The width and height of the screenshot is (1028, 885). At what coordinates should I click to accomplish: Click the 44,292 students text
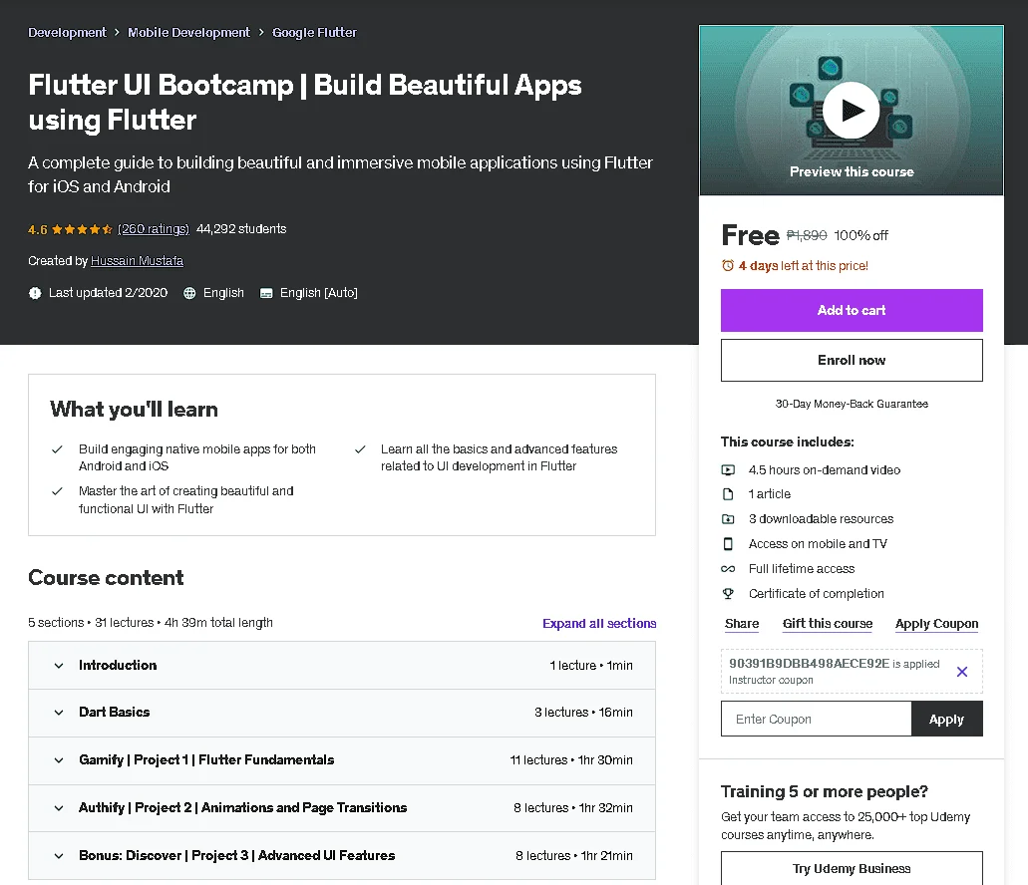(241, 228)
